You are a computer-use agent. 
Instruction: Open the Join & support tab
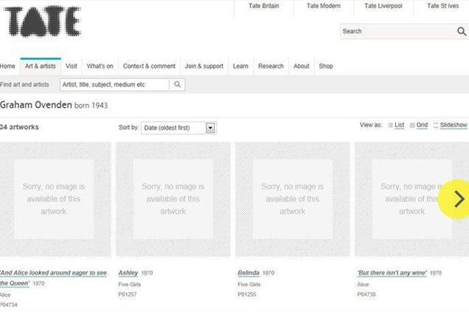click(x=204, y=66)
